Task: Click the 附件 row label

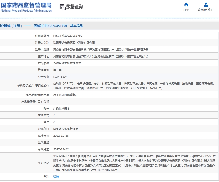Action: click(x=46, y=108)
